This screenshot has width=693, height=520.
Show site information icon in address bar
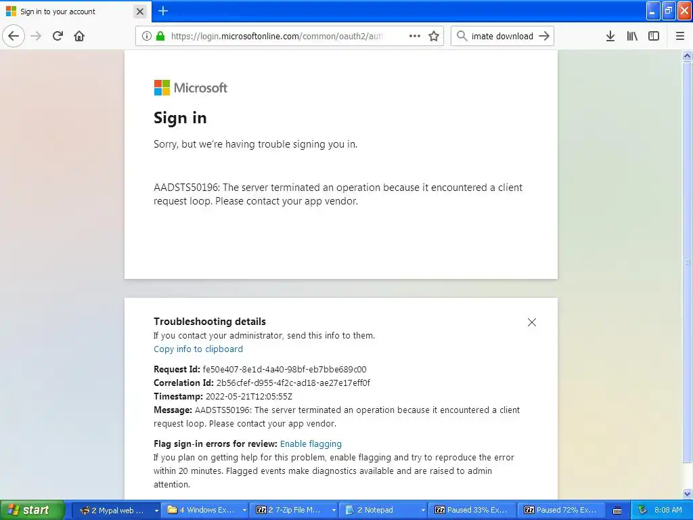146,36
